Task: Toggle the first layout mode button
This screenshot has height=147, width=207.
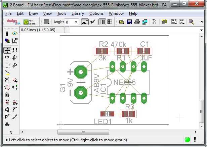Action: pyautogui.click(x=102, y=22)
